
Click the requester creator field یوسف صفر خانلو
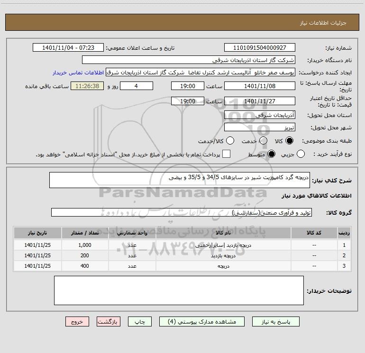coord(201,72)
